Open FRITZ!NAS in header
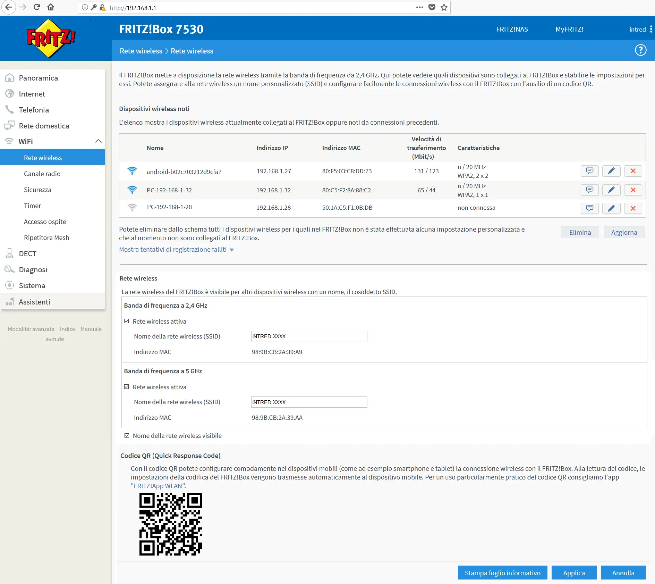 [512, 29]
